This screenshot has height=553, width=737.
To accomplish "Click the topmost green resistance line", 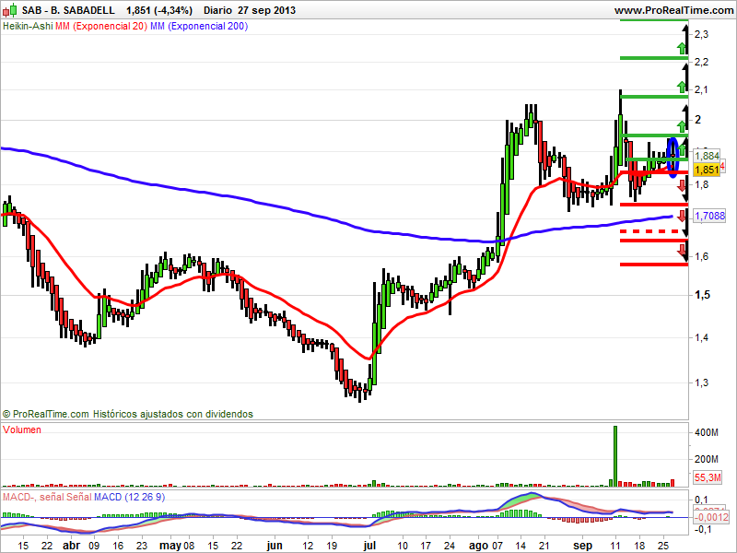I will tap(654, 20).
